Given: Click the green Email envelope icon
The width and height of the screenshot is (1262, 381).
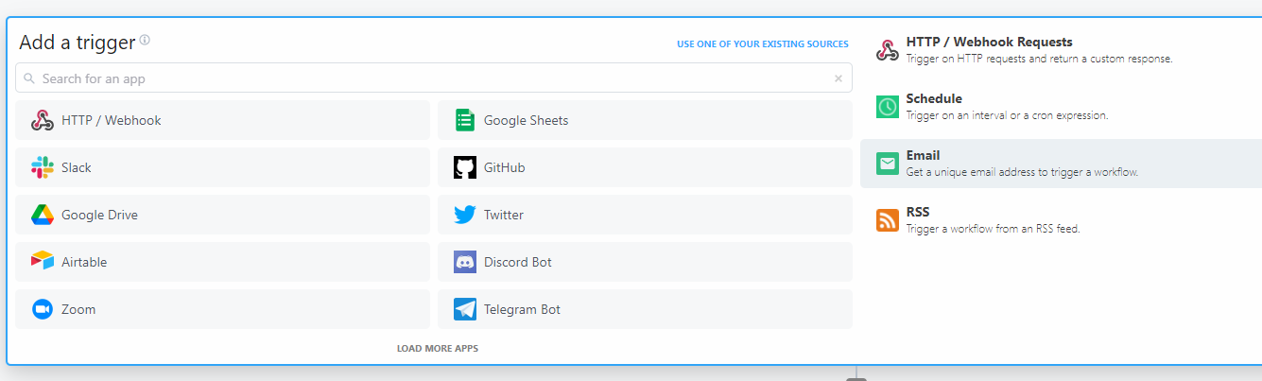Looking at the screenshot, I should [x=887, y=164].
